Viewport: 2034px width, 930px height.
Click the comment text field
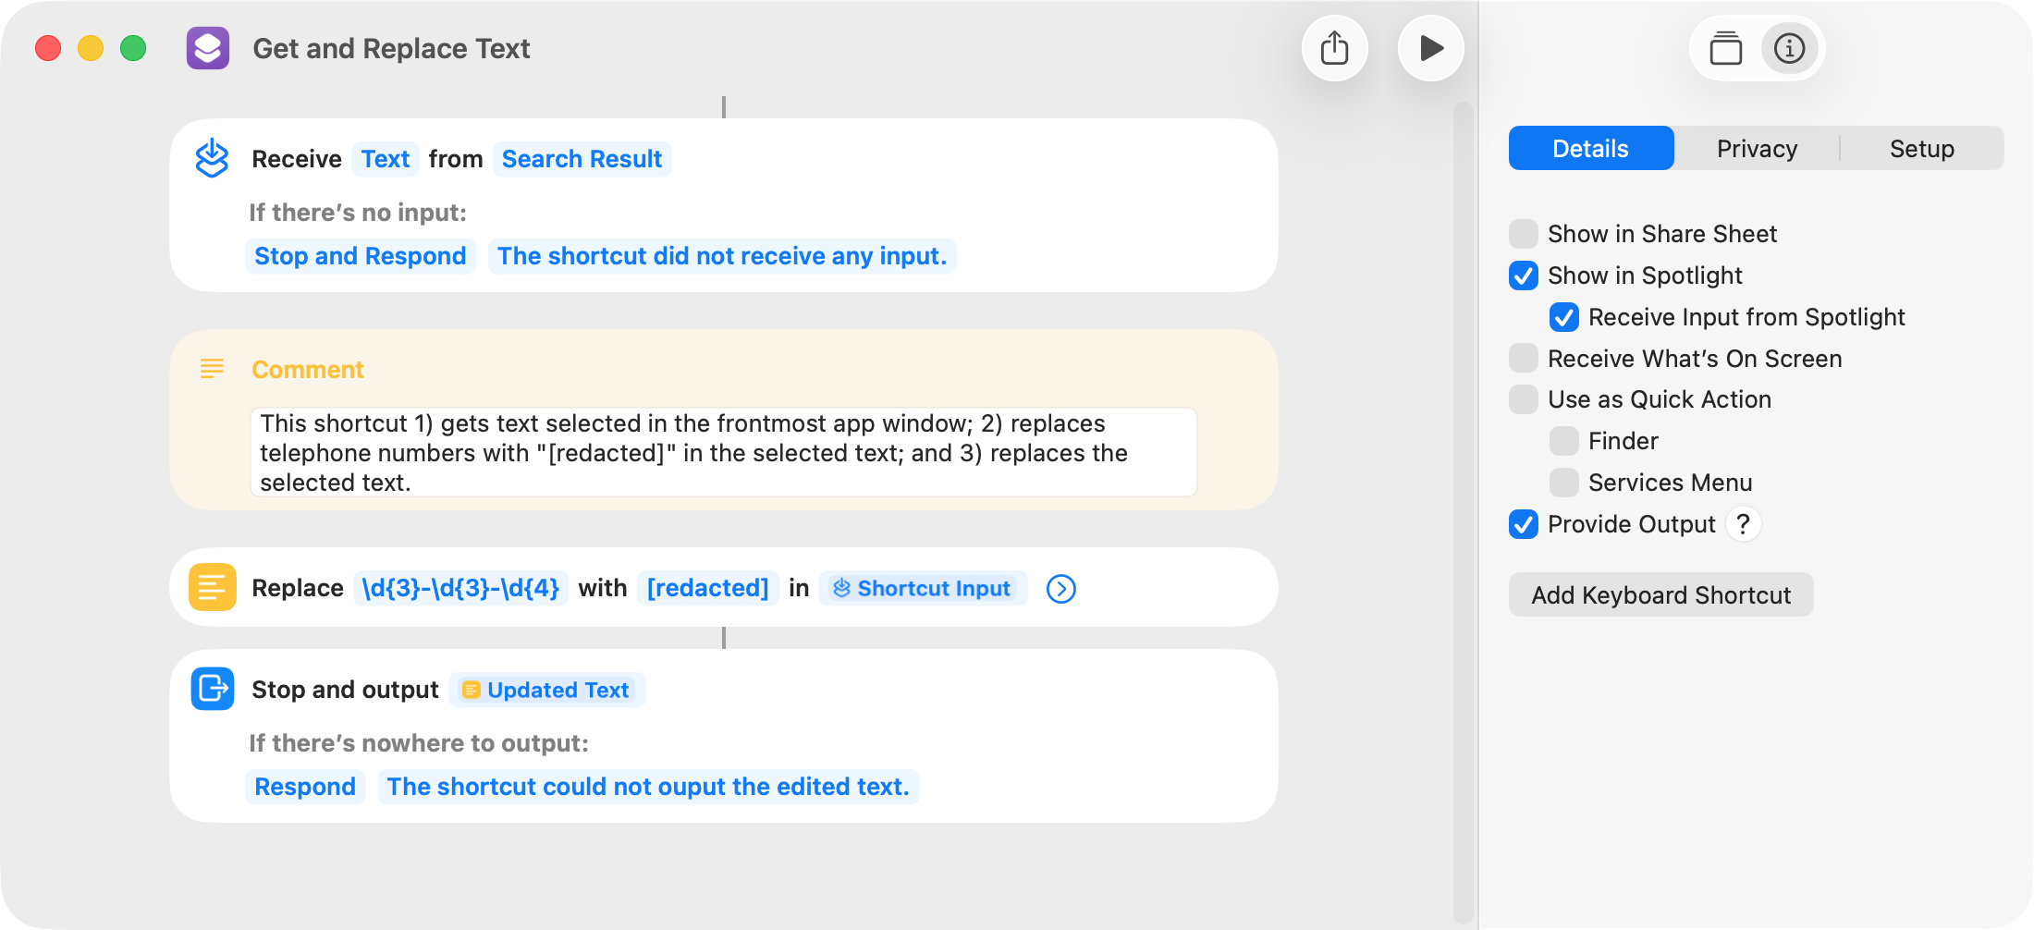pyautogui.click(x=723, y=452)
